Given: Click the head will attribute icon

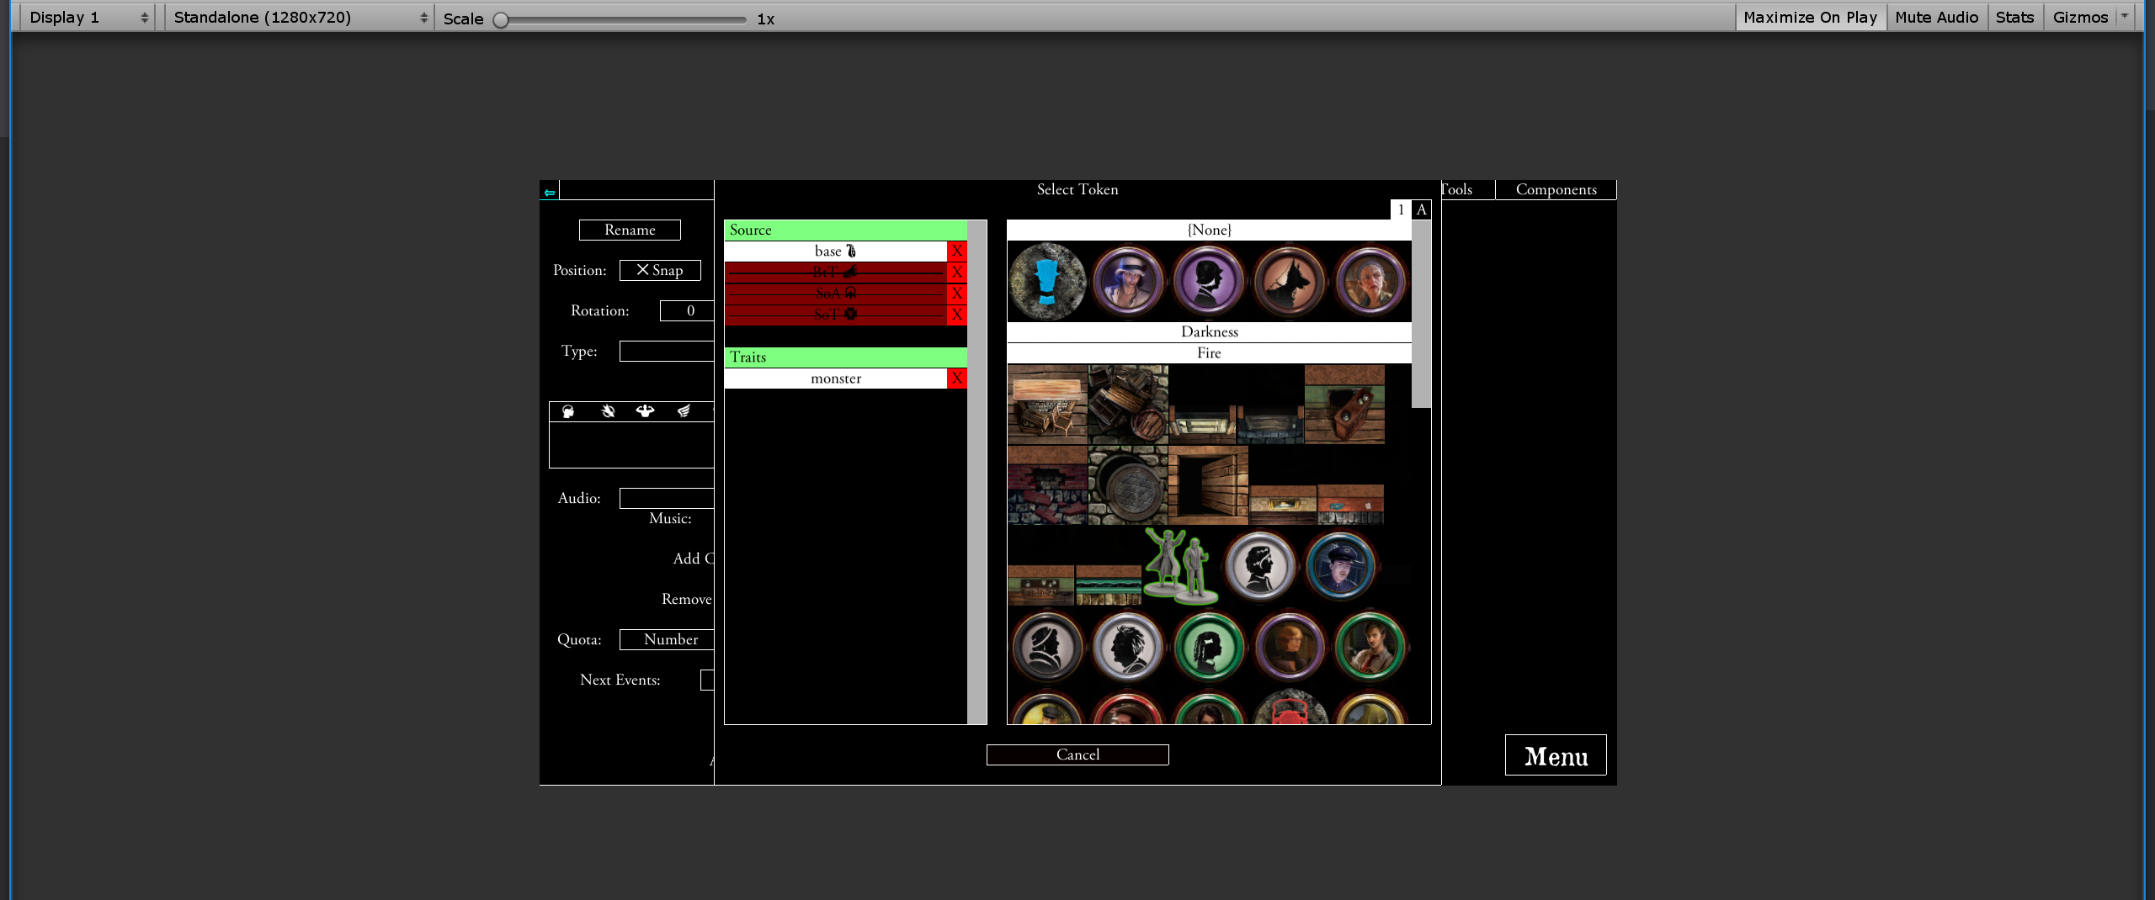Looking at the screenshot, I should [x=568, y=411].
